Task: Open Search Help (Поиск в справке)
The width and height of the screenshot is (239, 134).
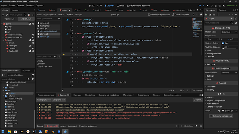Action: (x=180, y=15)
